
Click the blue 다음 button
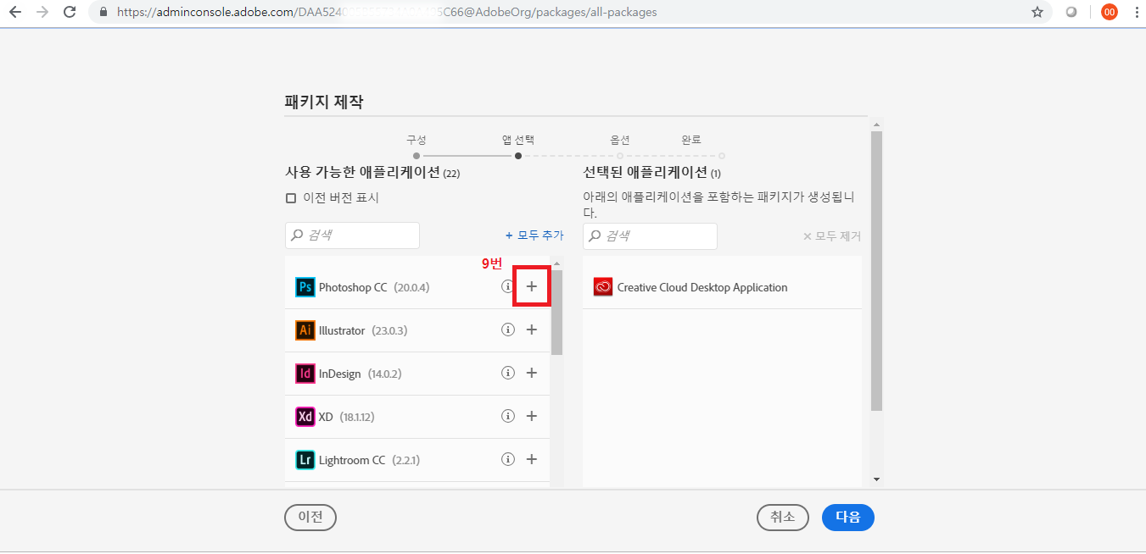(x=848, y=518)
